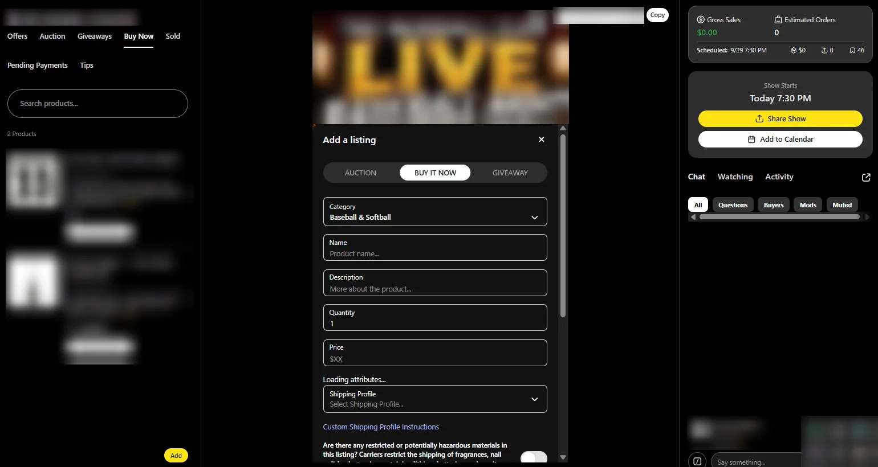
Task: Click the listing form vertical scrollbar
Action: pos(563,226)
